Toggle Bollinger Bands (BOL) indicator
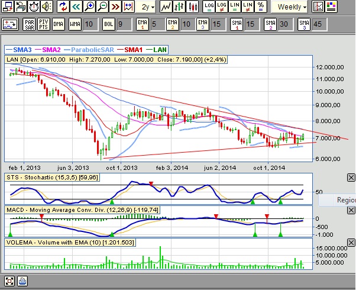This screenshot has width=356, height=290. [108, 24]
